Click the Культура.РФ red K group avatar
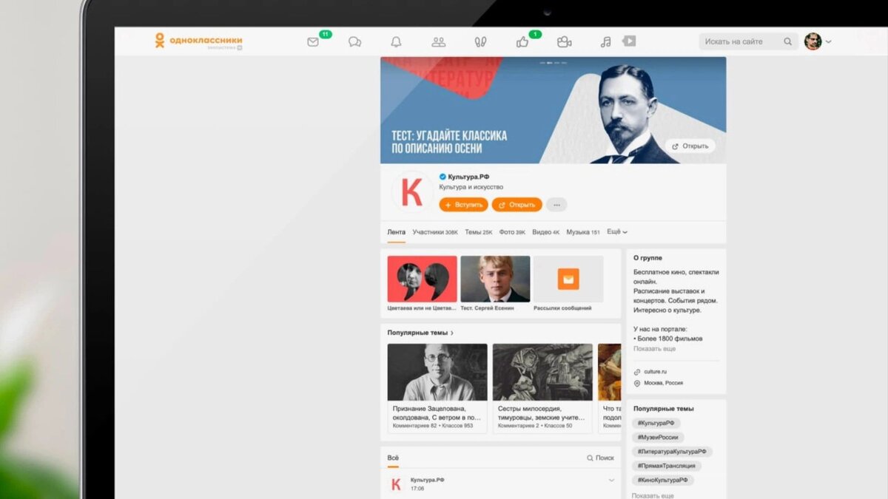Screen dimensions: 888x499 [411, 192]
